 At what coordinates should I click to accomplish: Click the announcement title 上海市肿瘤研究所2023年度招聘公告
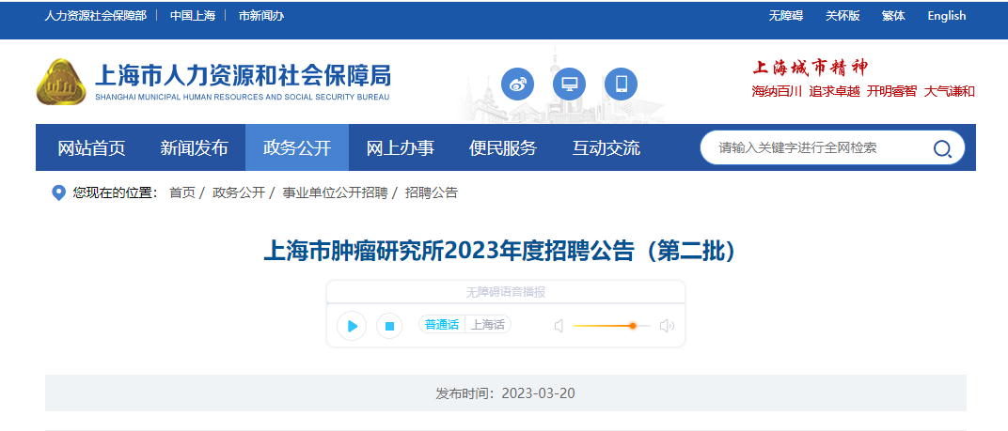point(499,251)
